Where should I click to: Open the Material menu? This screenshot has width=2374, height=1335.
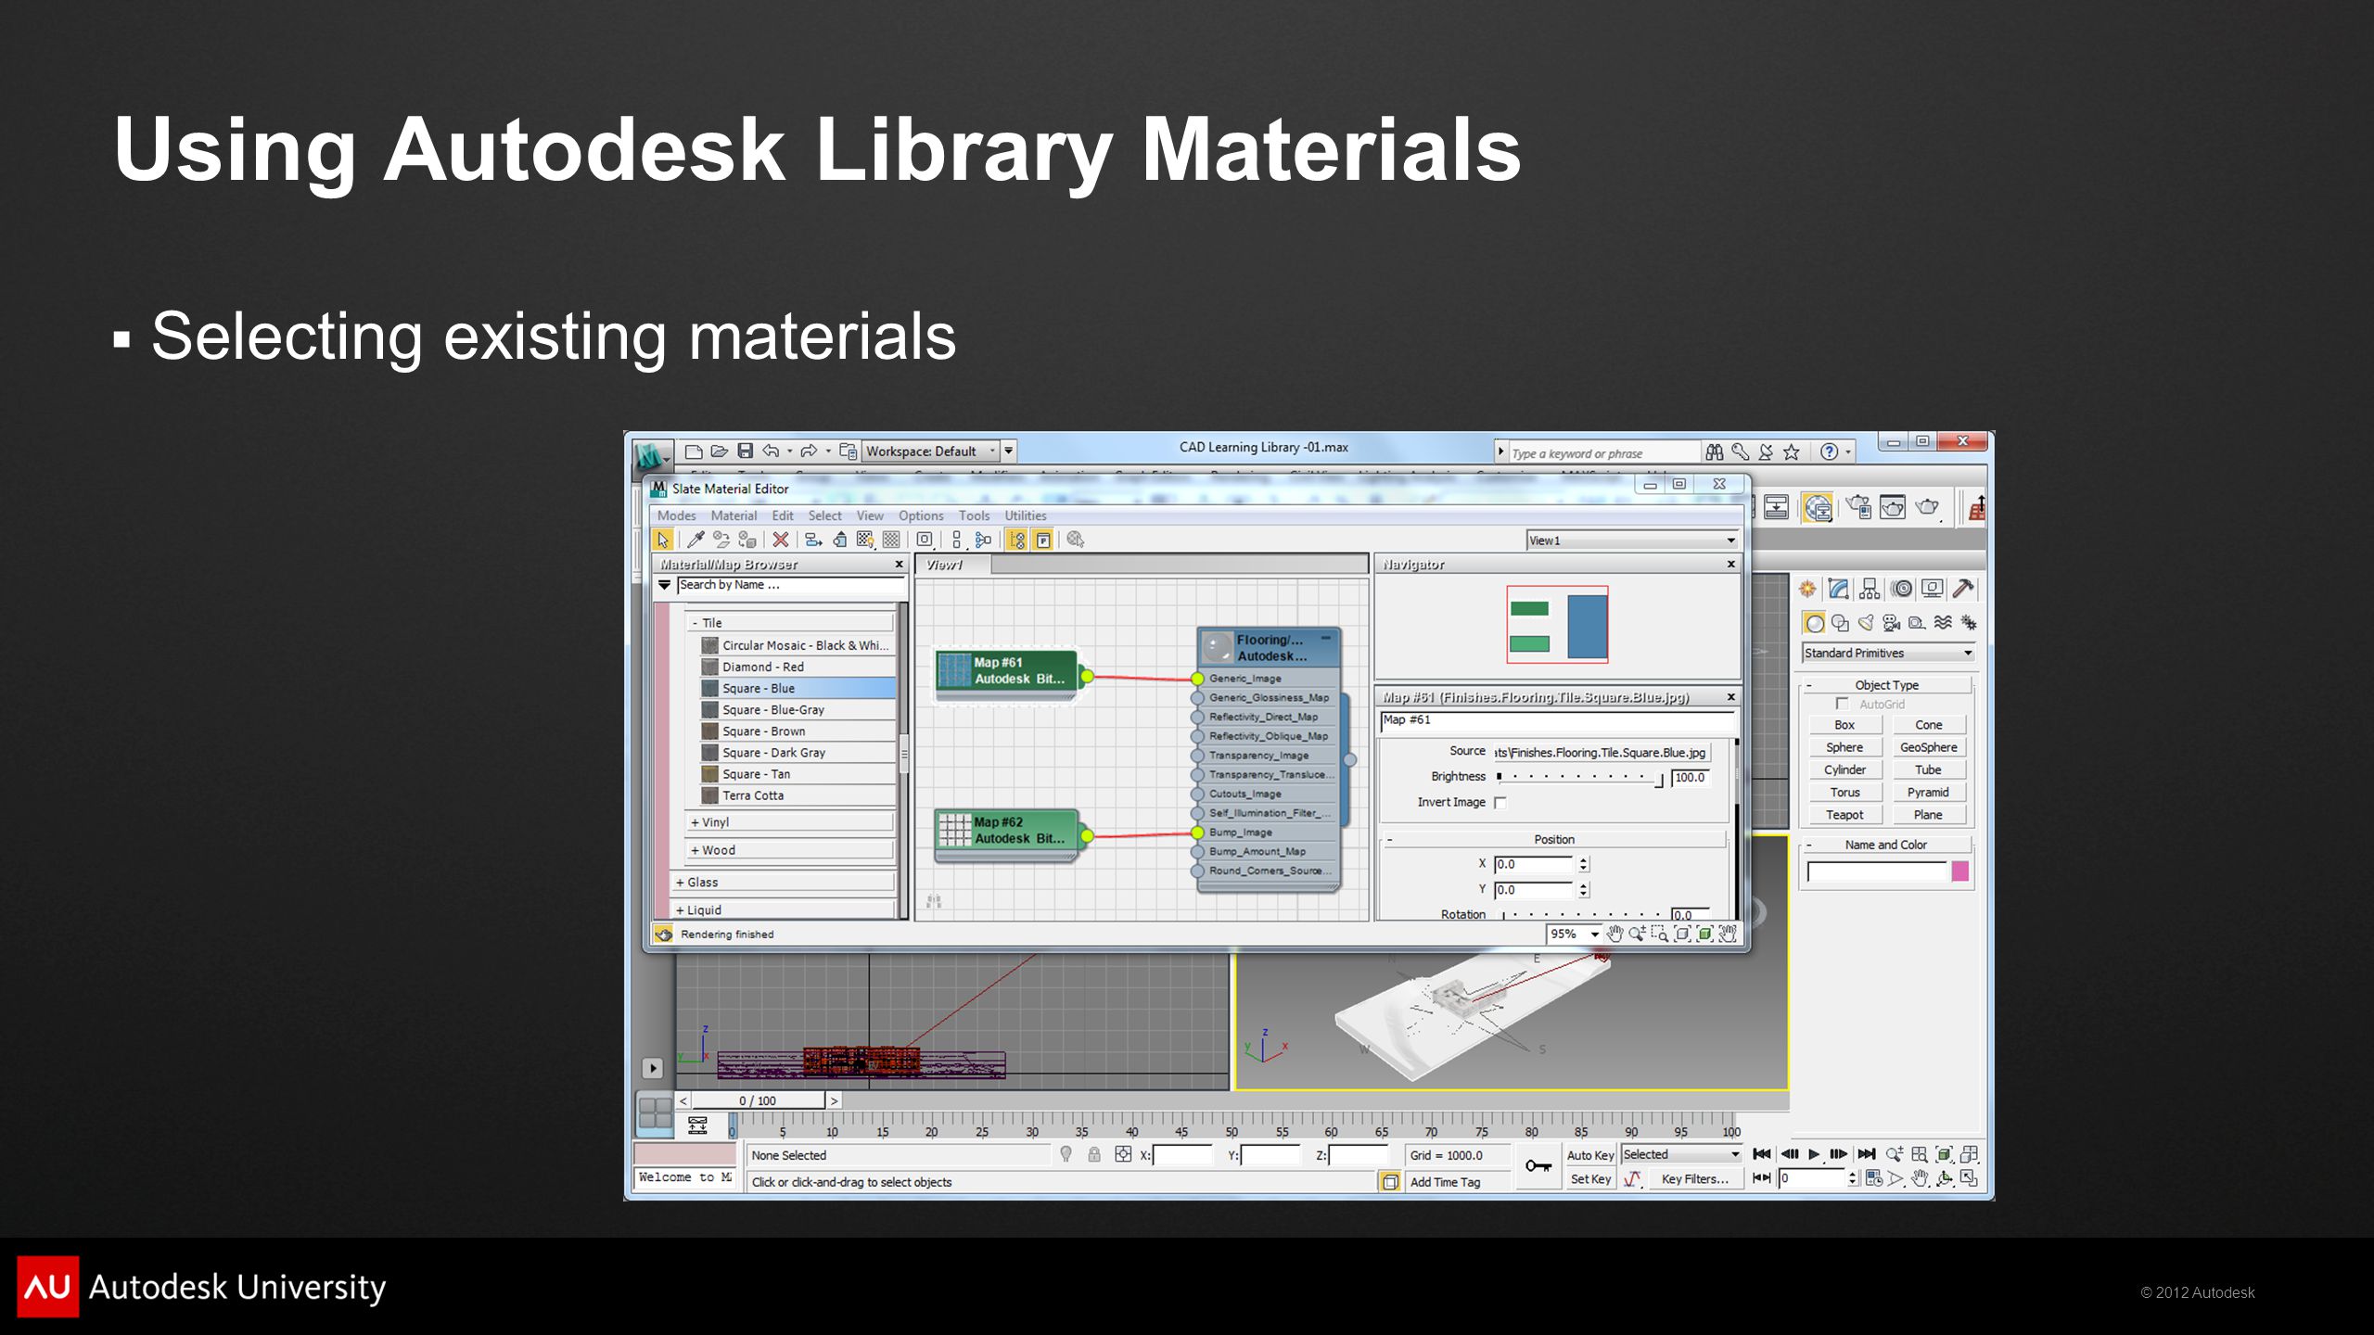coord(734,515)
